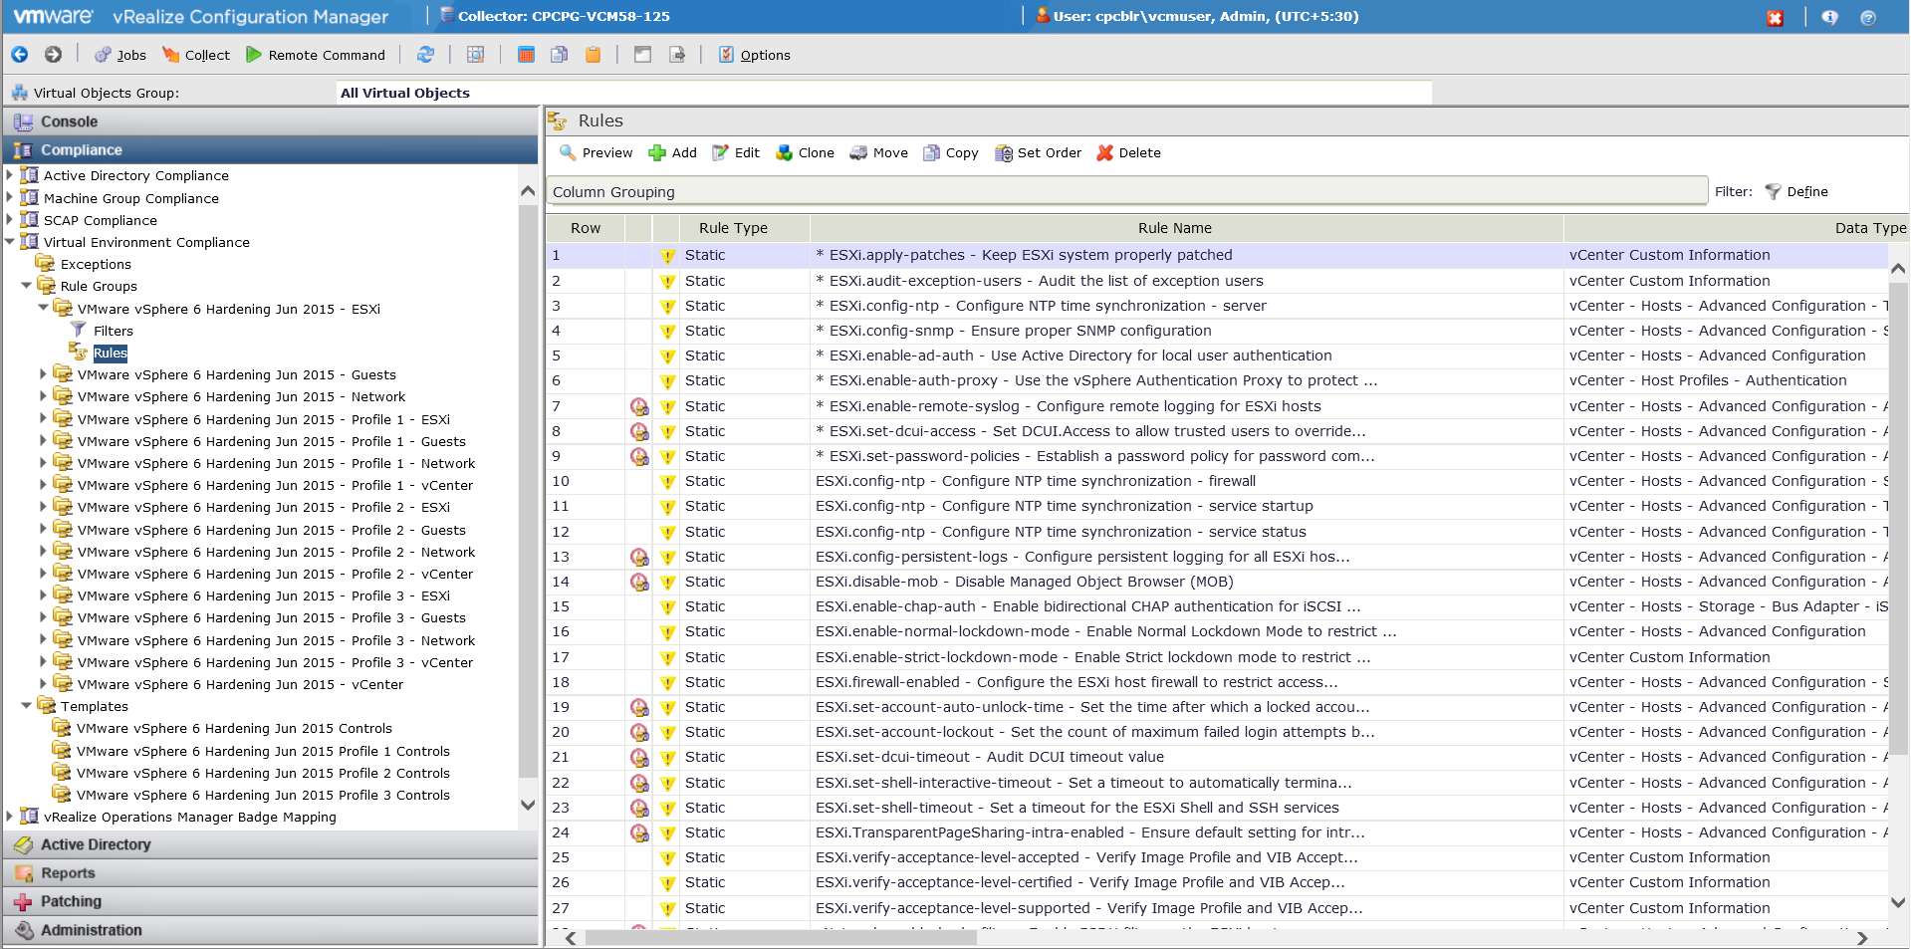Click the Rule Type column header
The image size is (1911, 949).
point(745,228)
